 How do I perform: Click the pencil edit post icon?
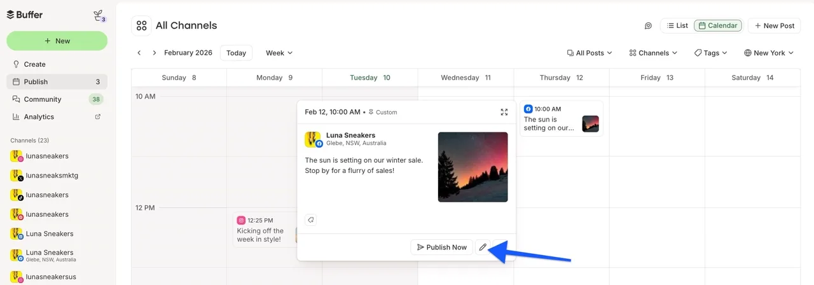(x=483, y=247)
